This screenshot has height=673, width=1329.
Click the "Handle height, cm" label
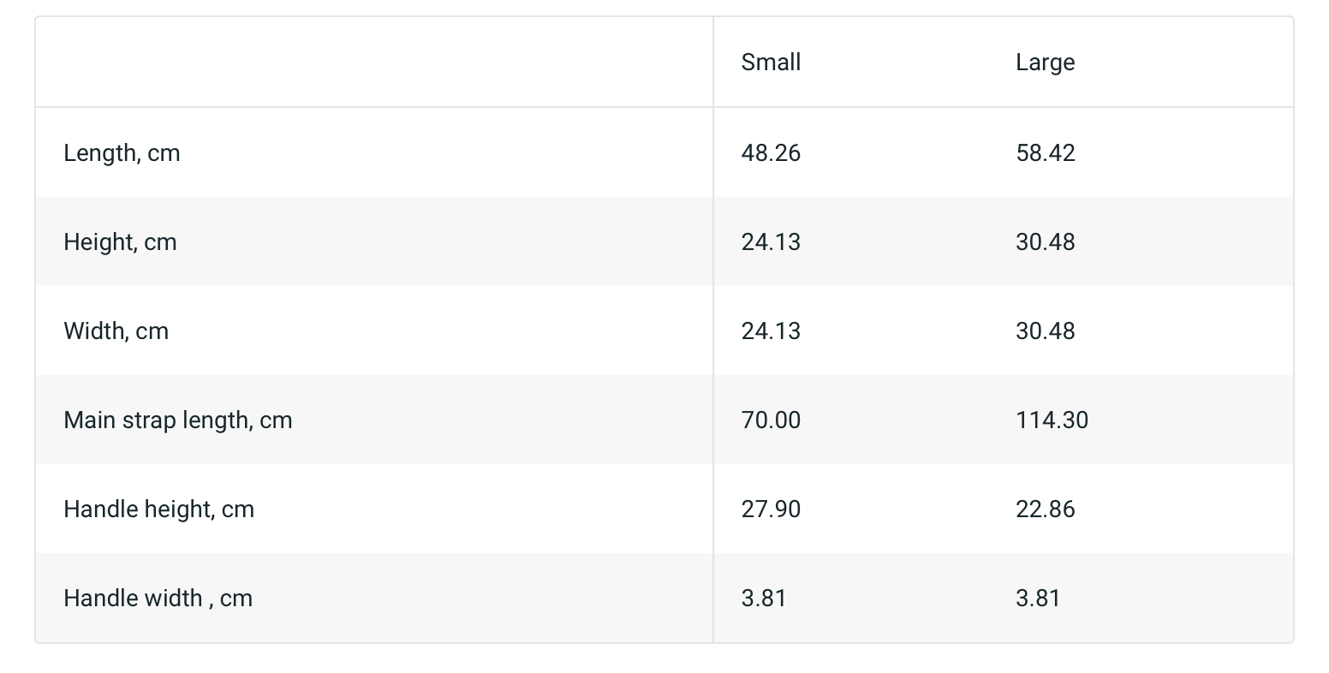pyautogui.click(x=158, y=509)
